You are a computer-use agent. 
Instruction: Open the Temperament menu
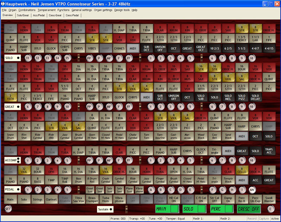pos(47,10)
